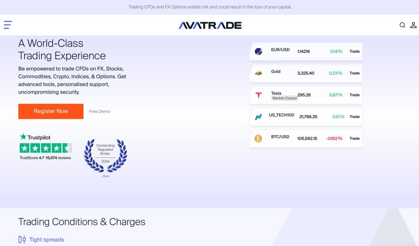The width and height of the screenshot is (419, 246).
Task: Click the Register Now button
Action: click(x=51, y=111)
